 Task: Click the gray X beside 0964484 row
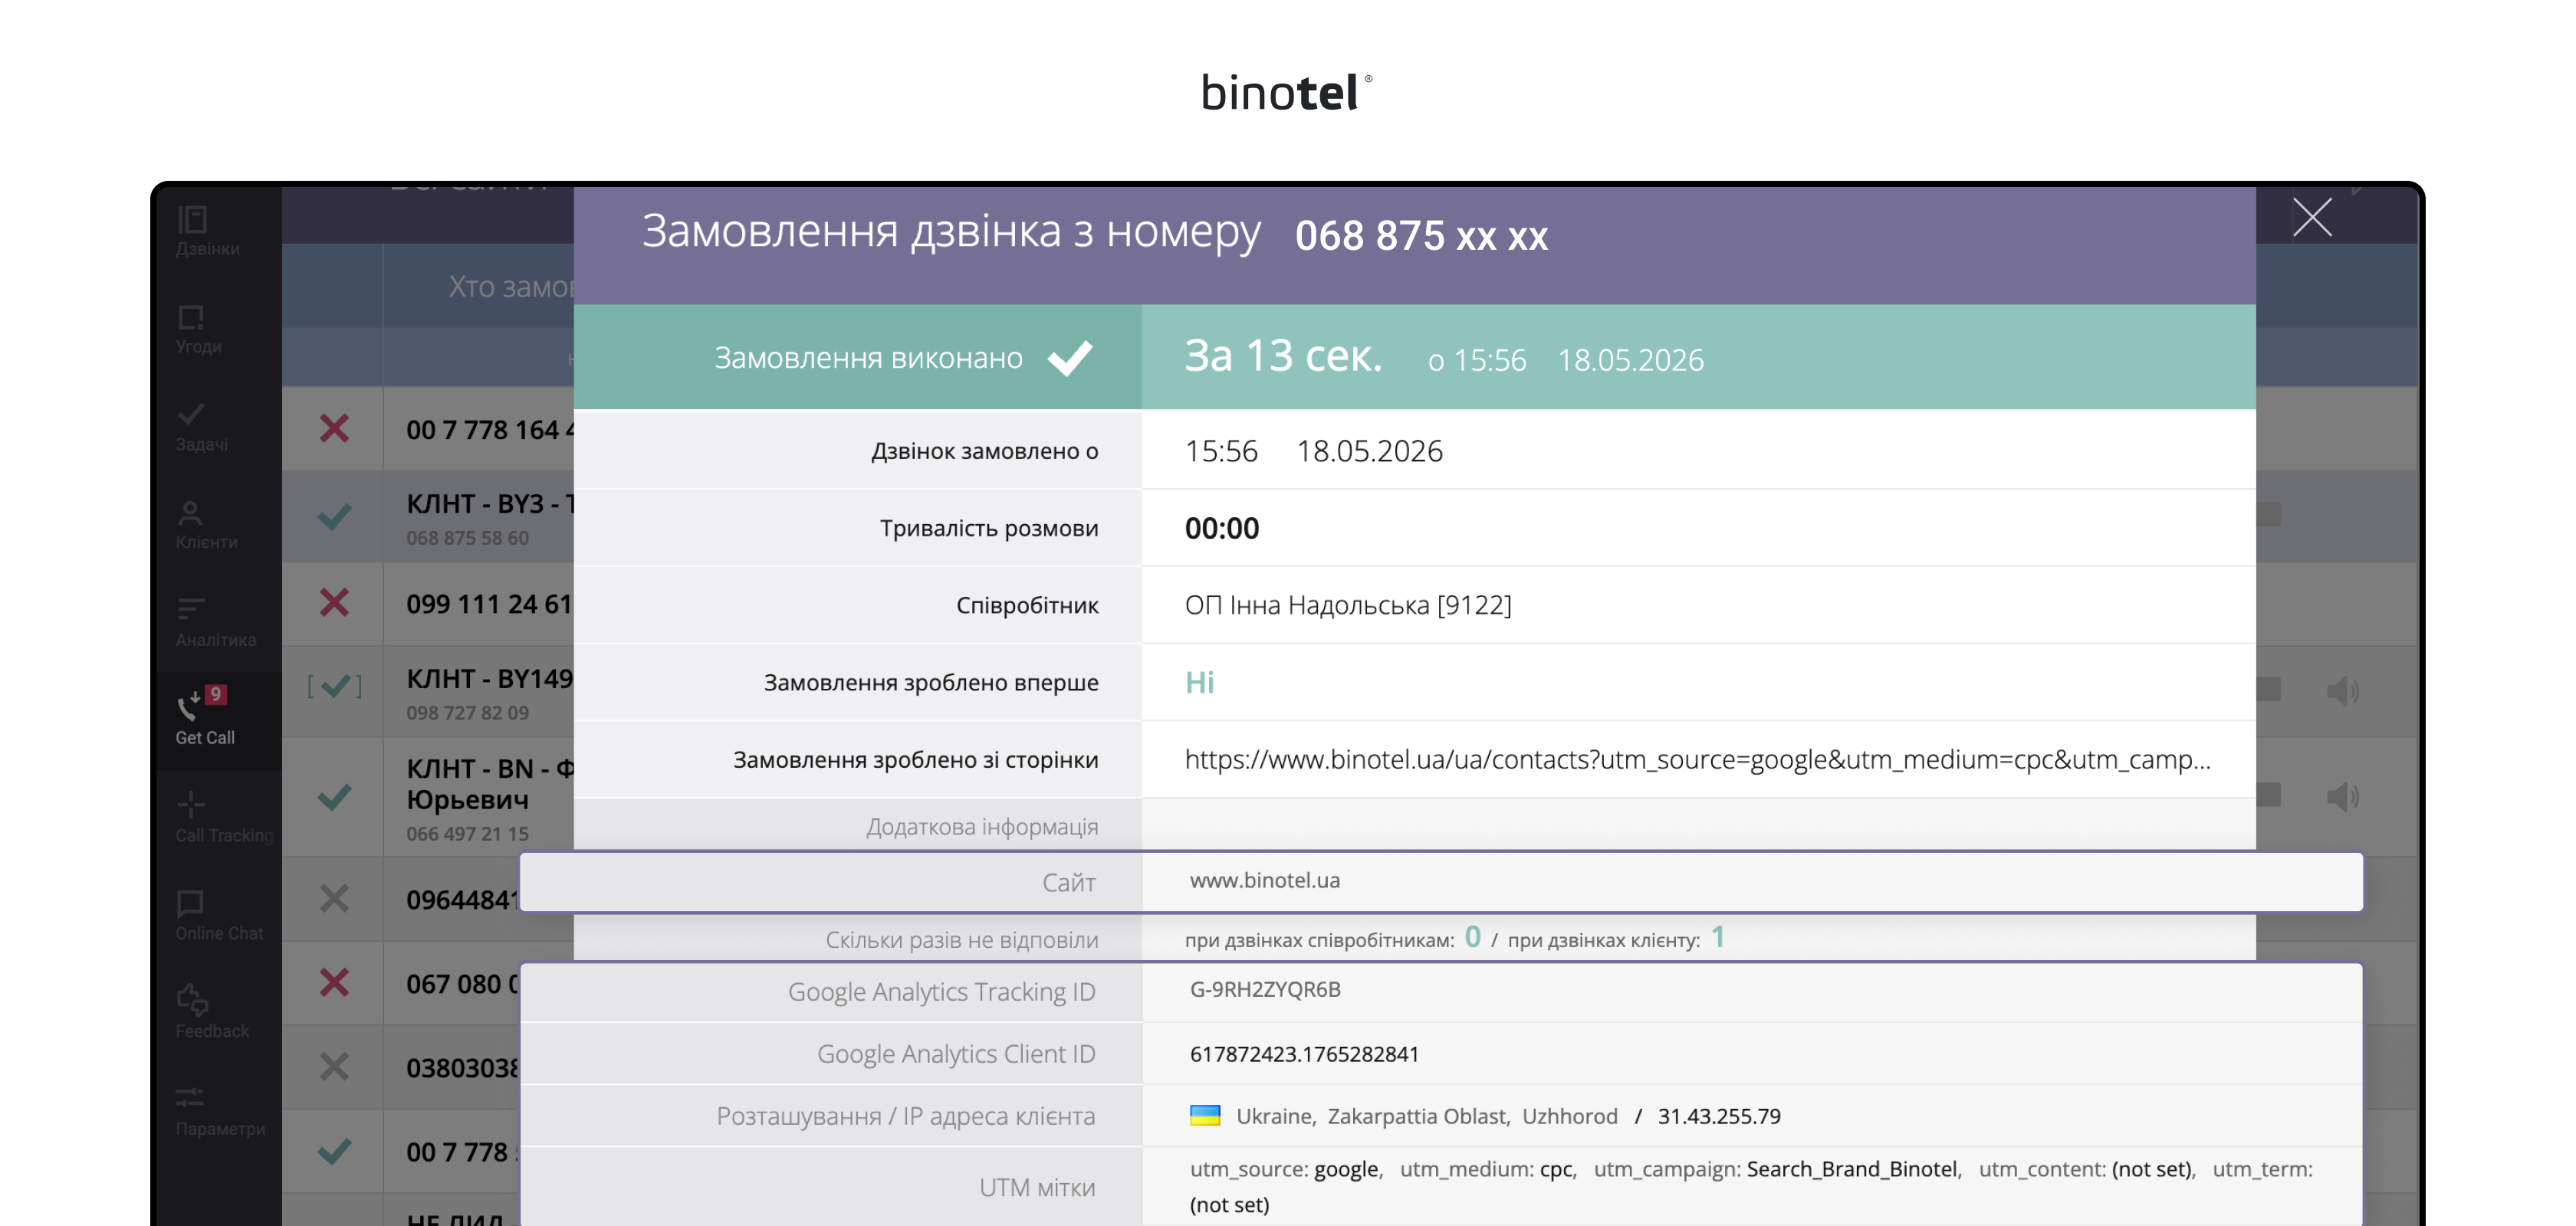[334, 898]
